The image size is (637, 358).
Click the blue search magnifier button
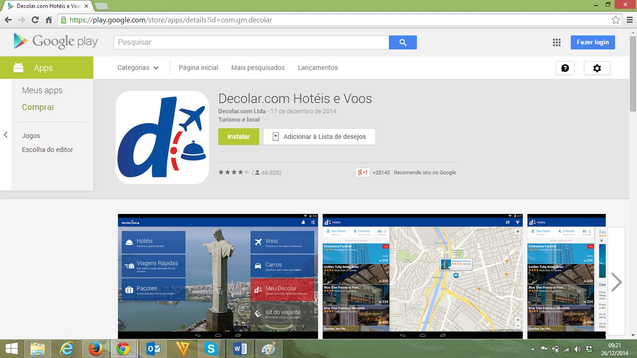pos(403,42)
